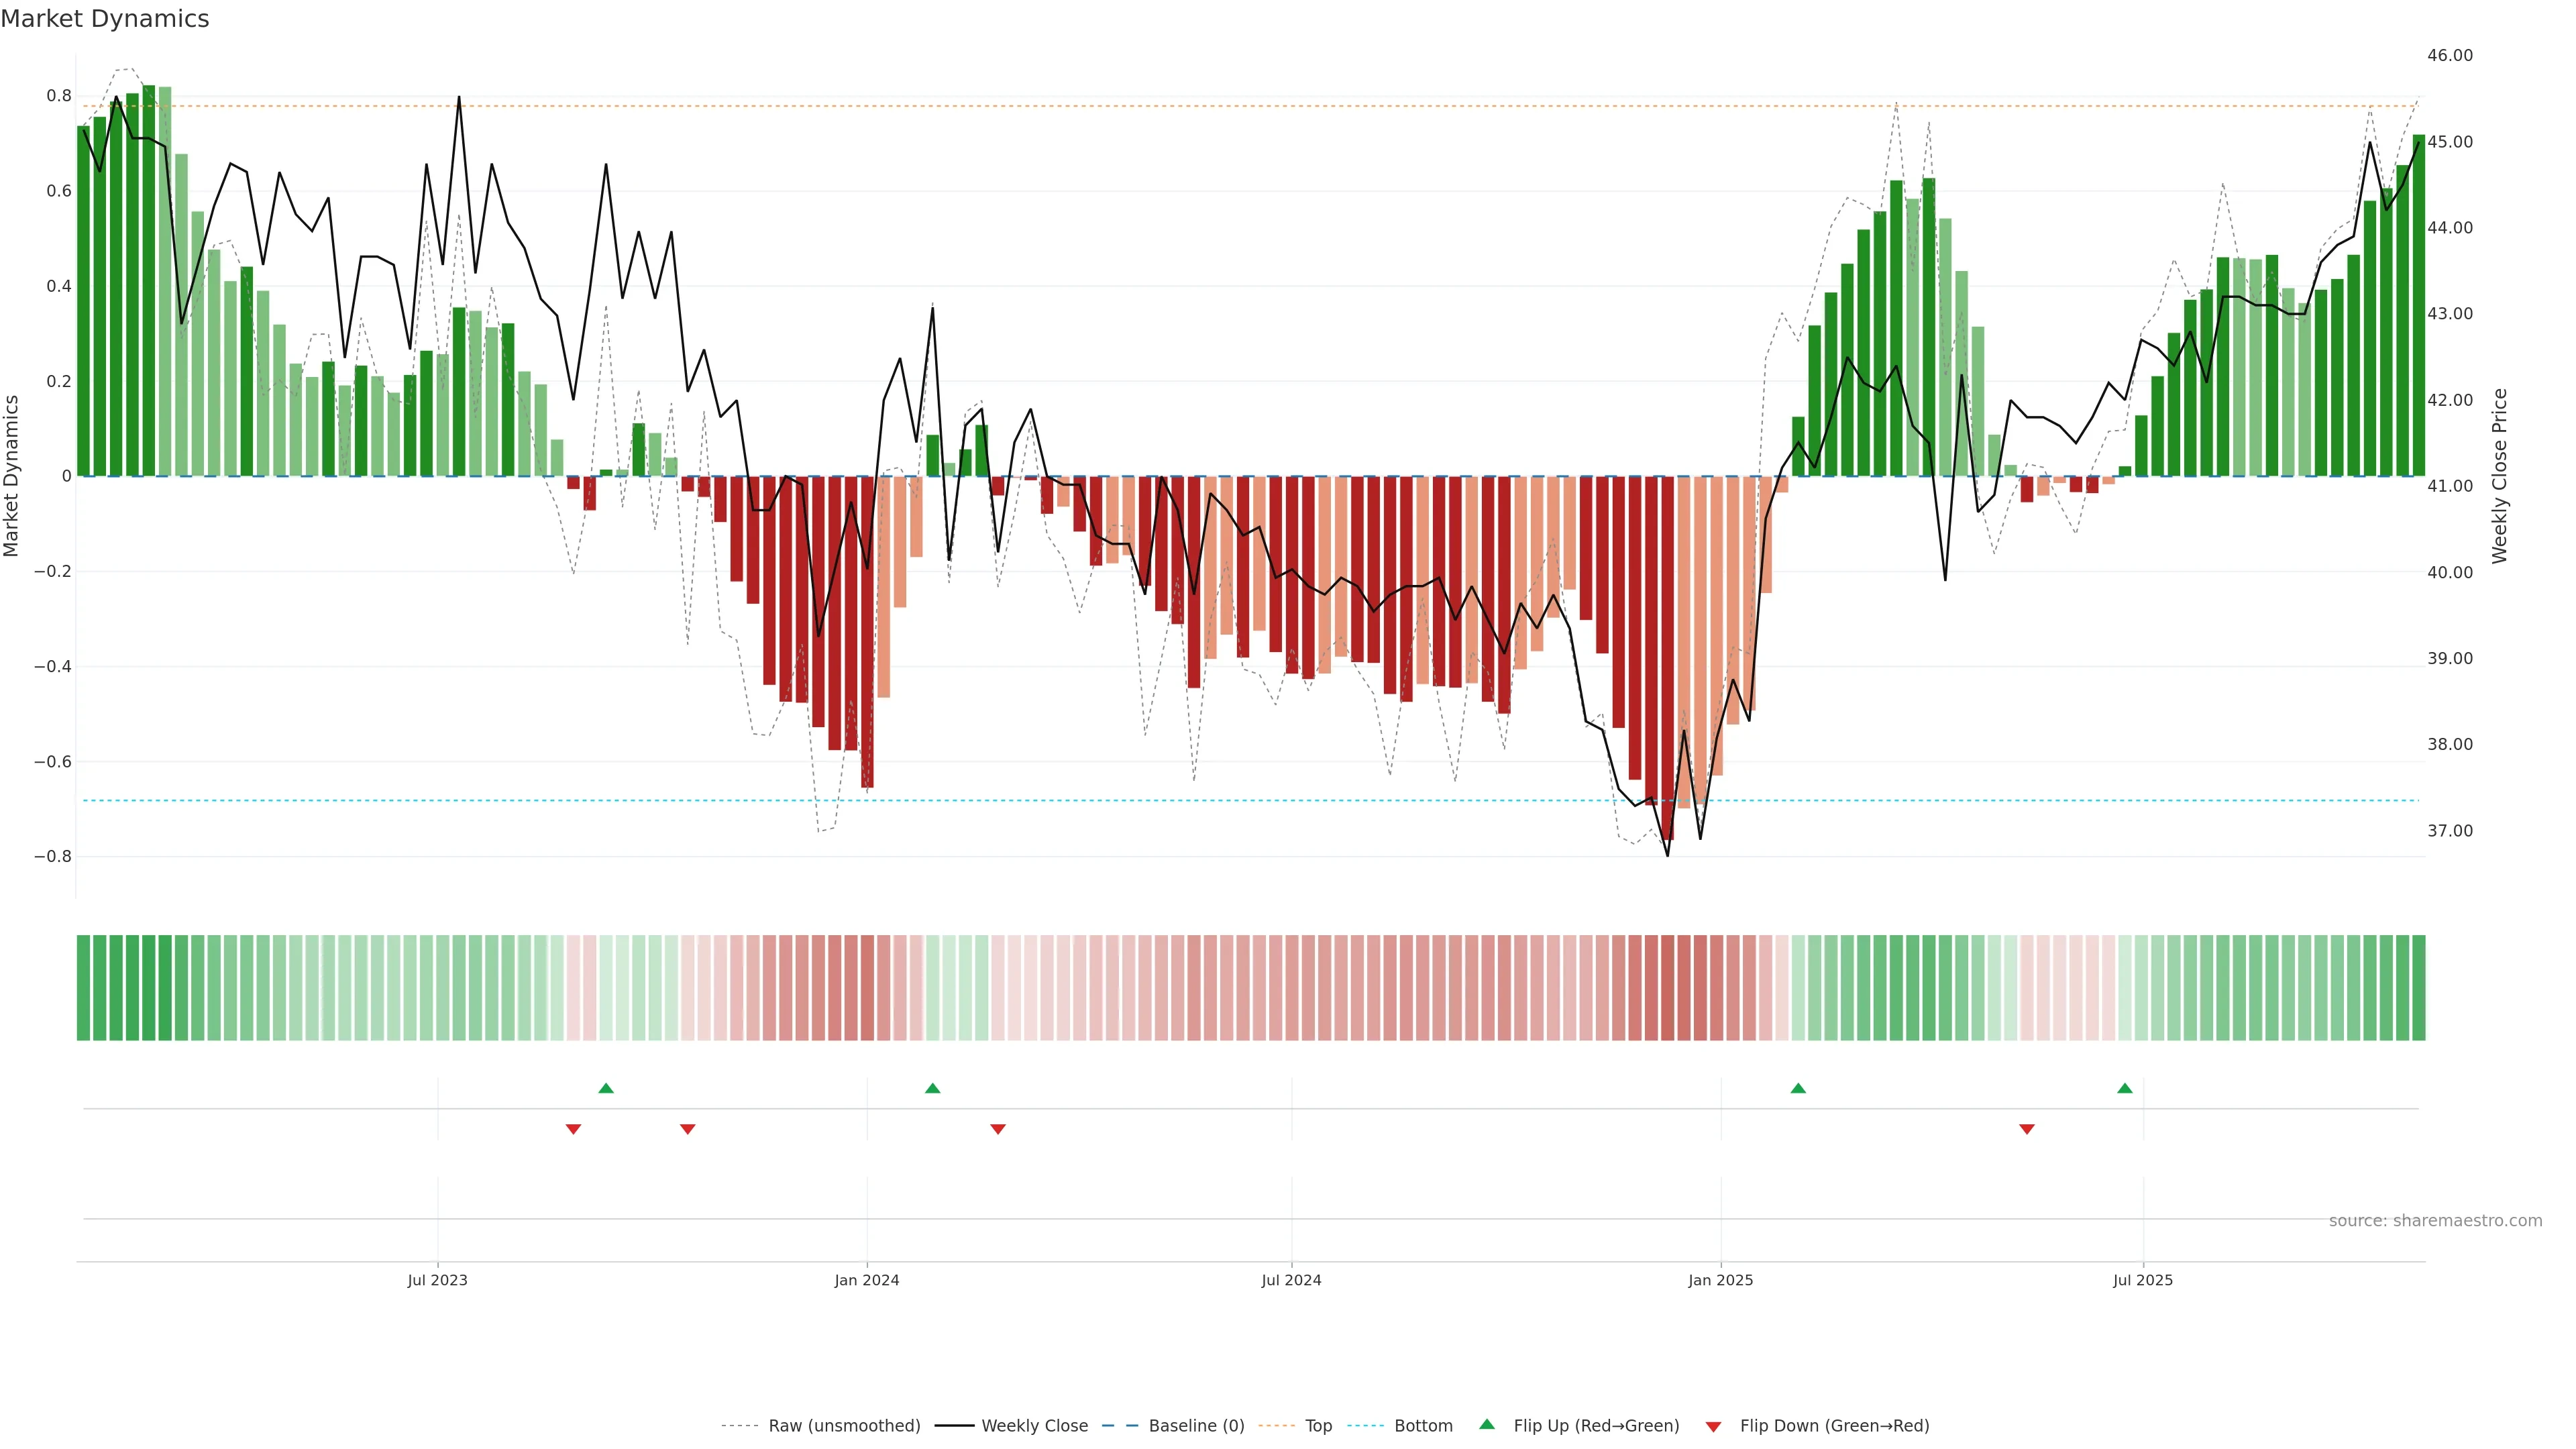Click the 46.00 price axis tick label
The height and width of the screenshot is (1449, 2576).
(2449, 56)
